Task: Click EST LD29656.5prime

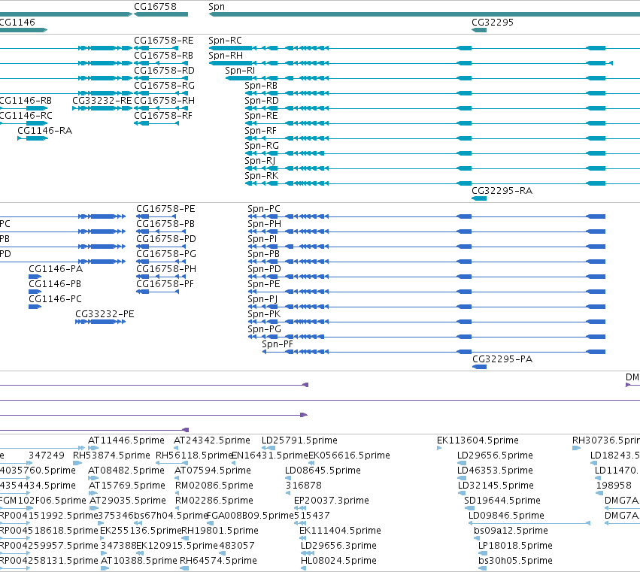Action: coord(495,455)
